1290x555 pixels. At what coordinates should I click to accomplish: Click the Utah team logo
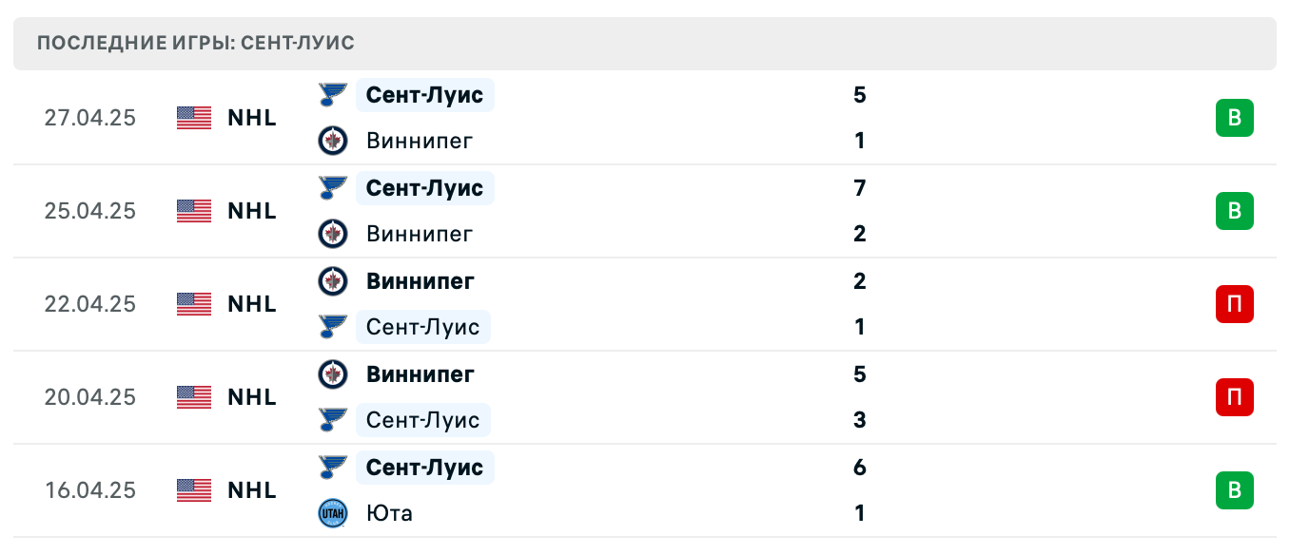[332, 513]
